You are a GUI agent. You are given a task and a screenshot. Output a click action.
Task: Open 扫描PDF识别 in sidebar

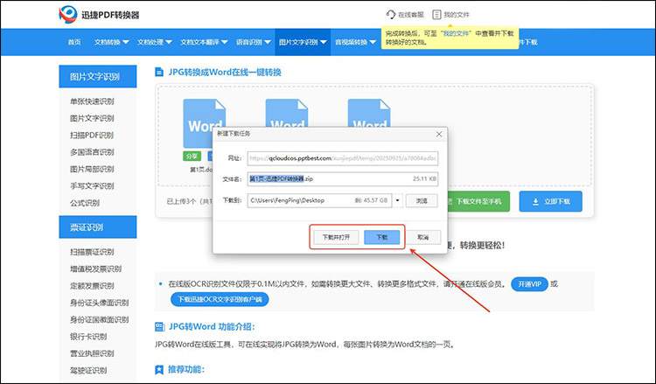[92, 135]
